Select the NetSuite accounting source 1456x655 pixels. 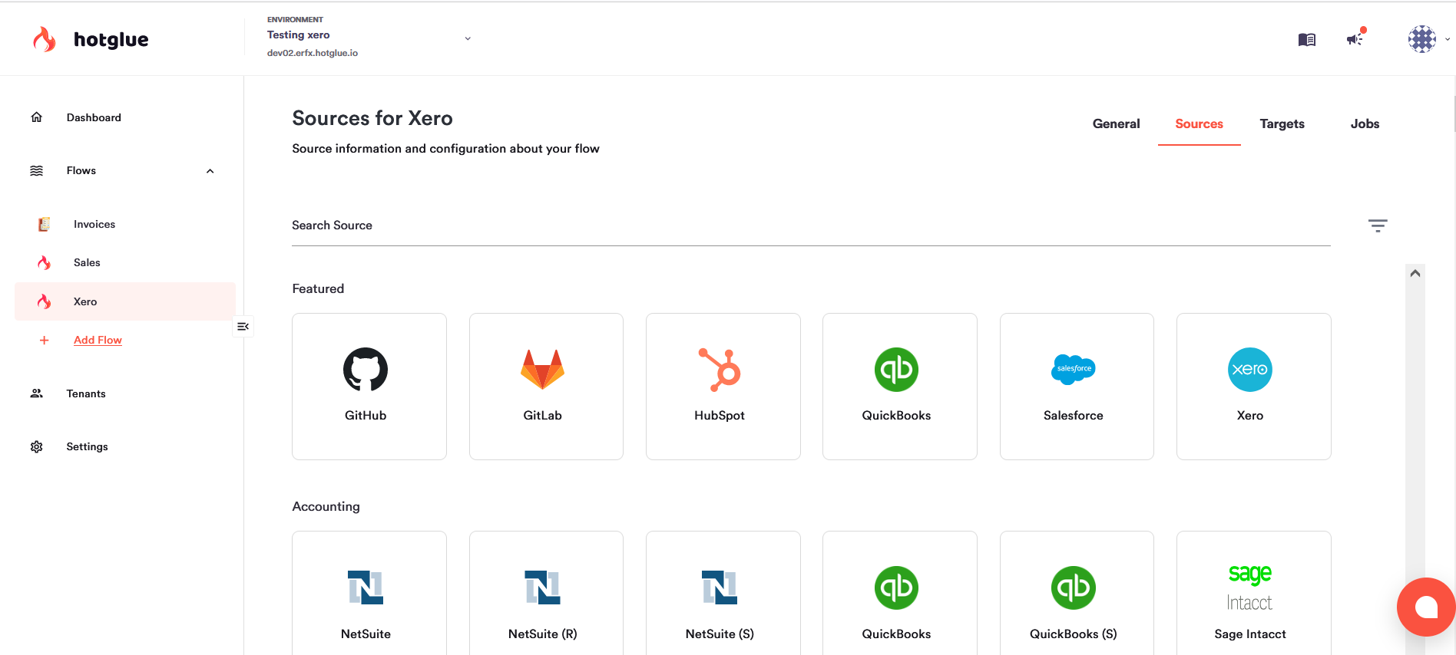[x=369, y=594]
